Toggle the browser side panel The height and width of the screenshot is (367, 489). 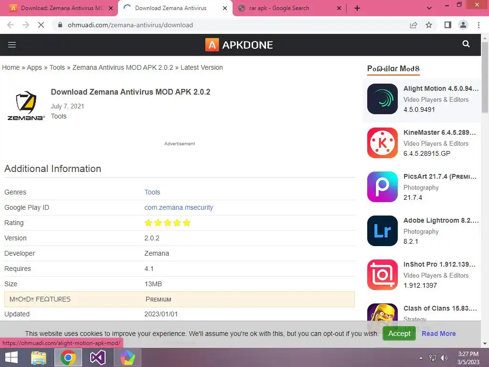click(448, 25)
